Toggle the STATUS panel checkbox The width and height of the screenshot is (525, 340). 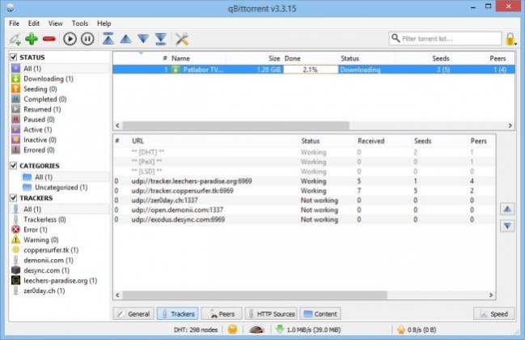tap(13, 57)
